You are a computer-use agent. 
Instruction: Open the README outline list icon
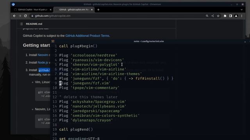pos(21,24)
